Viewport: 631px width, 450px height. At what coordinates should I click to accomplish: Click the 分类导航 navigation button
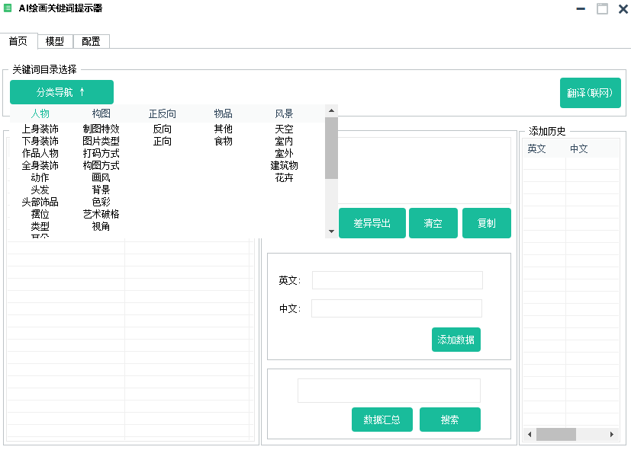tap(61, 91)
